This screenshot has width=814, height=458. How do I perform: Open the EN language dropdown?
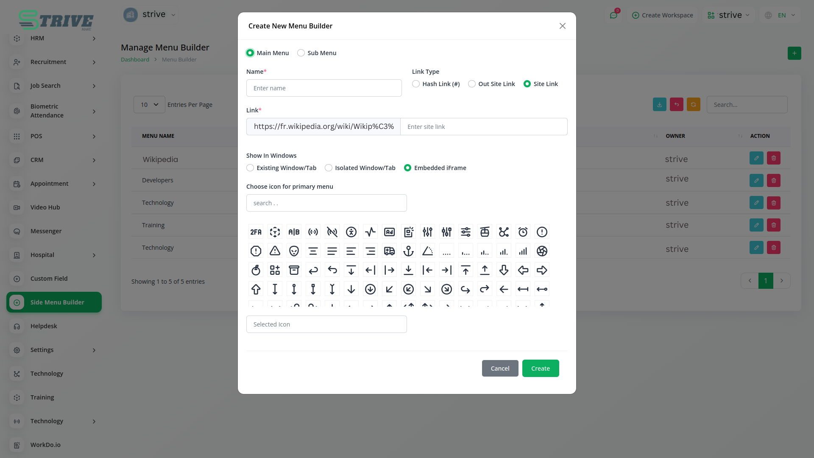coord(781,15)
